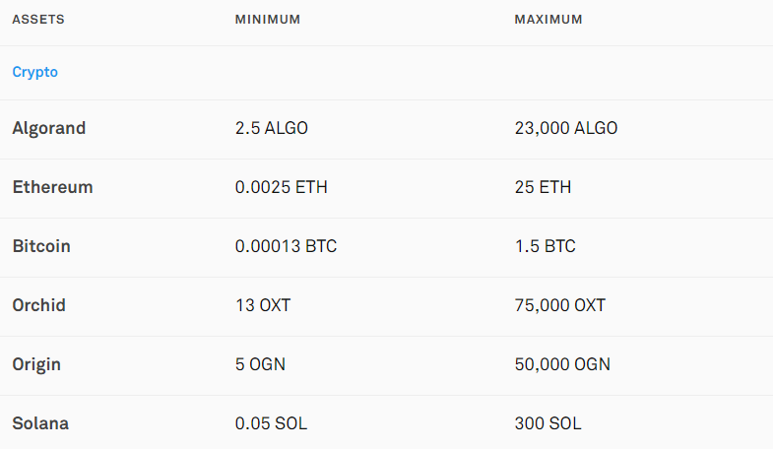
Task: Open the Crypto category link
Action: pos(35,73)
